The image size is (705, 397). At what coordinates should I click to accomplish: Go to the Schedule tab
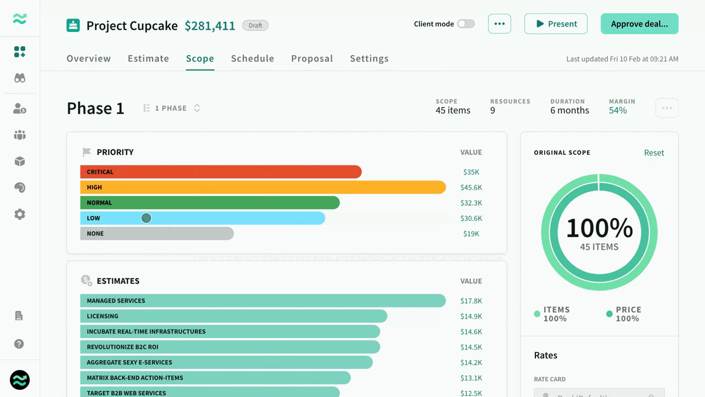(x=252, y=58)
